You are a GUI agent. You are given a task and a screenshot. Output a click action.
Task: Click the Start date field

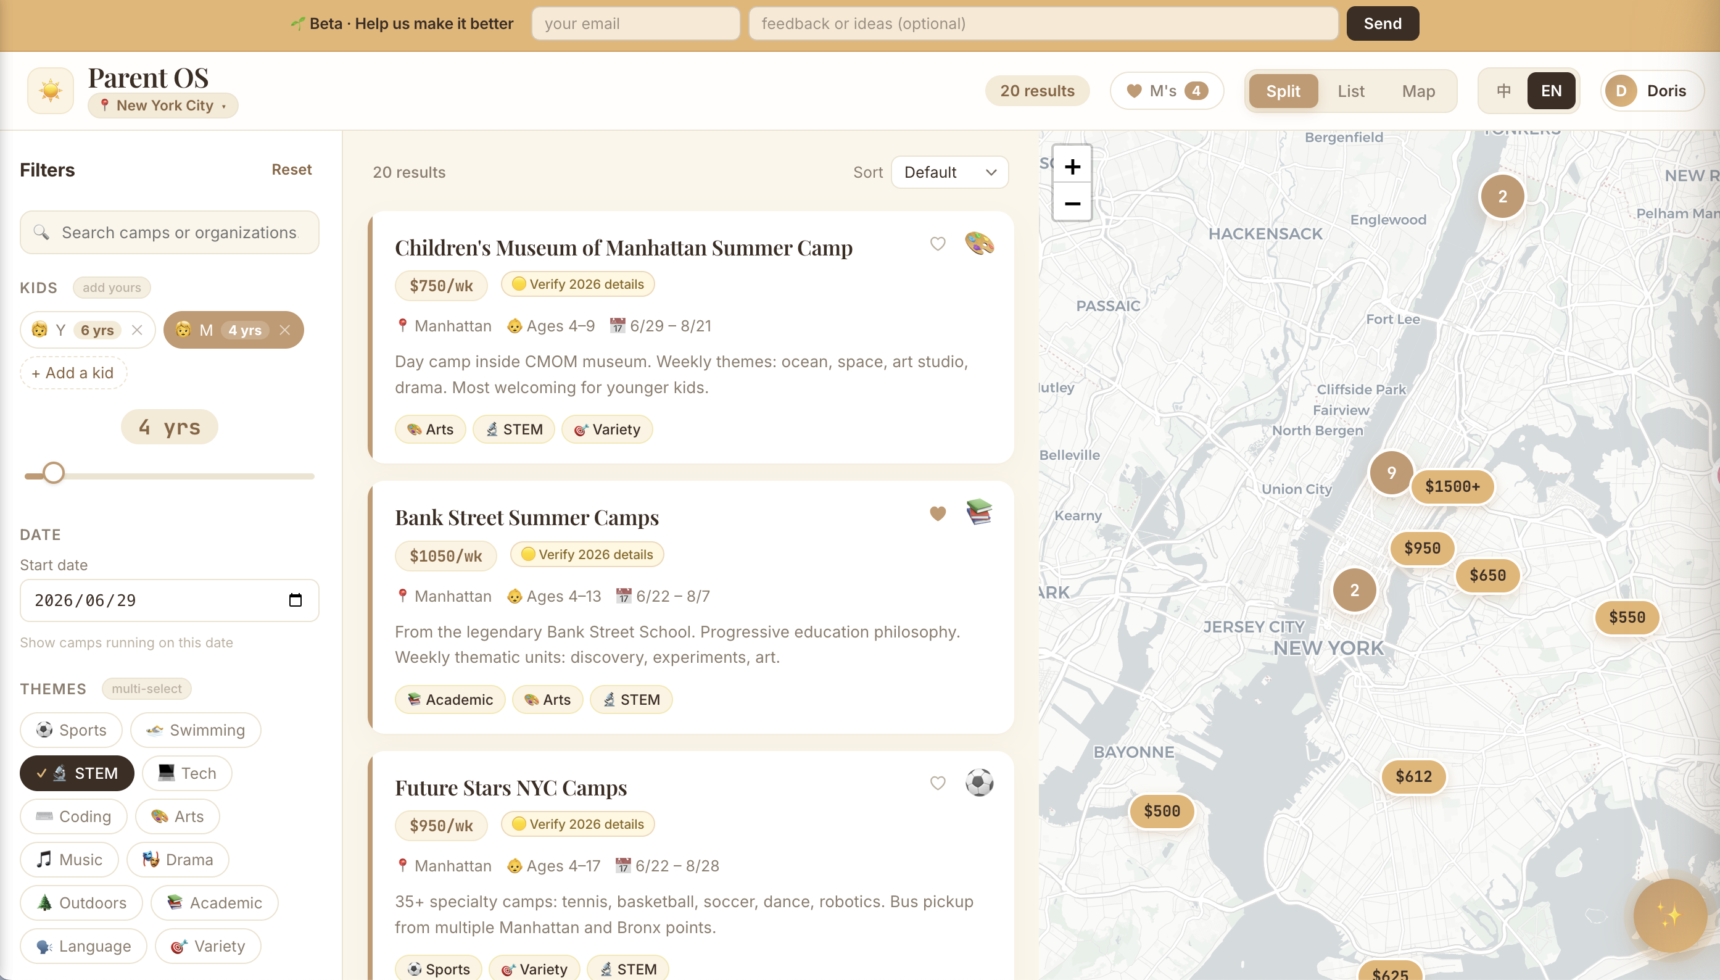click(x=170, y=600)
